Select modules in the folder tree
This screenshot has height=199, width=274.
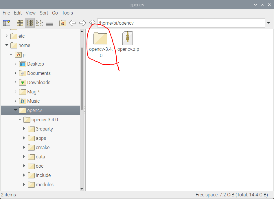(45, 184)
